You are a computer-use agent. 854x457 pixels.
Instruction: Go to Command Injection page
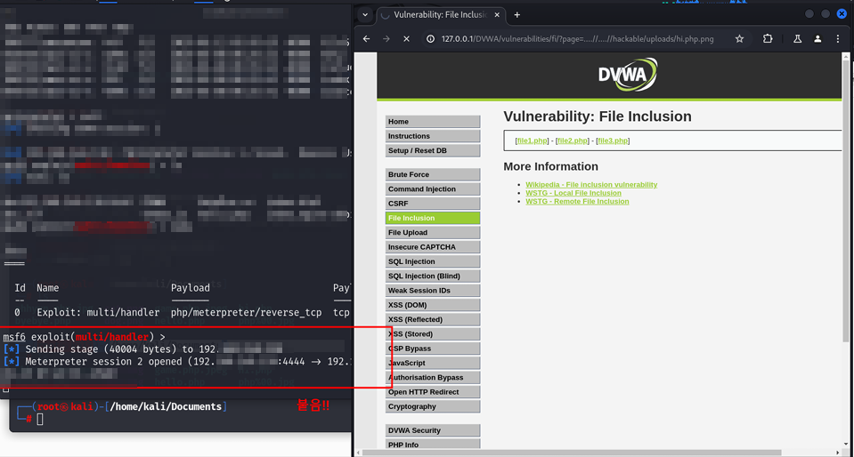[x=433, y=188]
